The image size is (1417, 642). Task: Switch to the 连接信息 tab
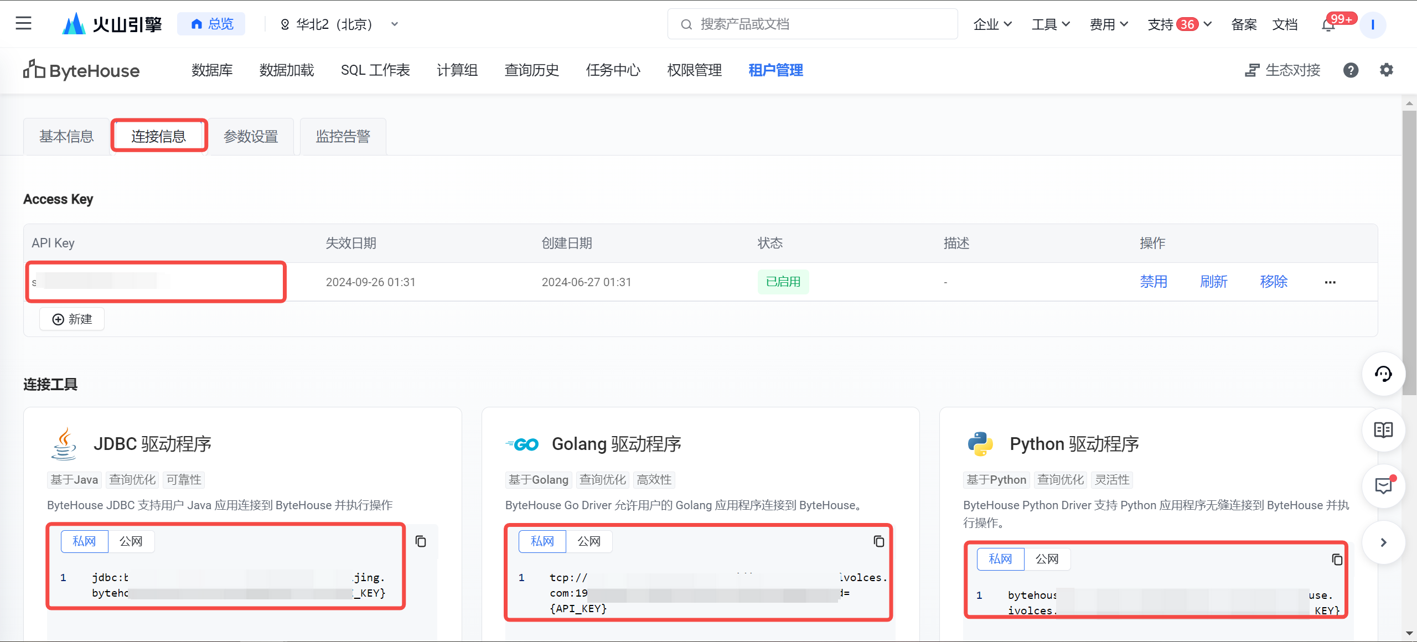tap(159, 136)
